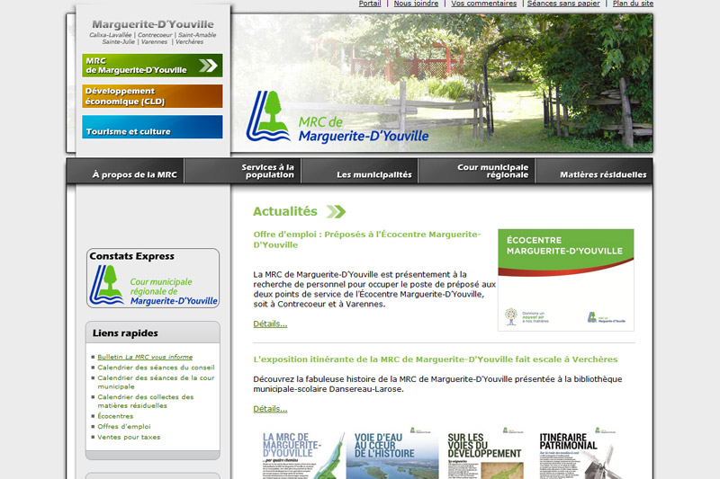Open the exposition itinérante Verchères headline

click(x=436, y=359)
